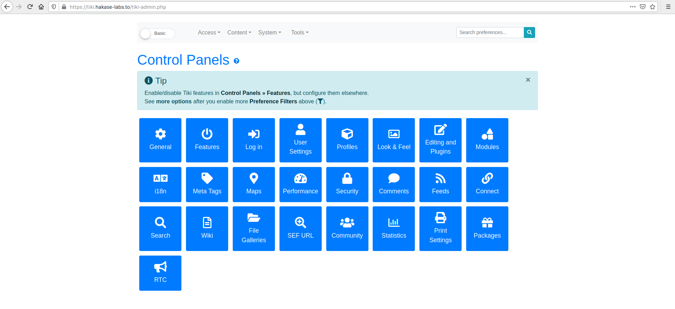This screenshot has height=309, width=675.
Task: Open the Features control panel
Action: [x=207, y=140]
